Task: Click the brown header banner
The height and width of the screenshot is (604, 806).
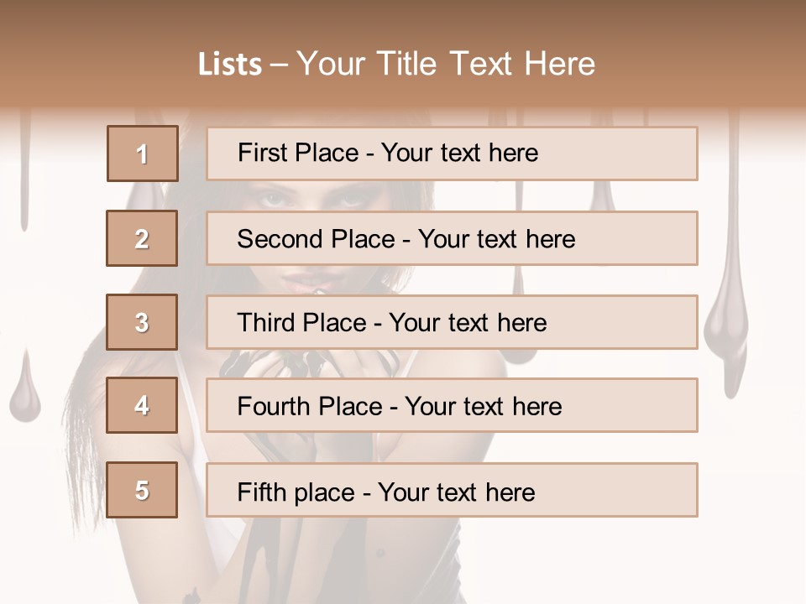Action: pos(403,54)
